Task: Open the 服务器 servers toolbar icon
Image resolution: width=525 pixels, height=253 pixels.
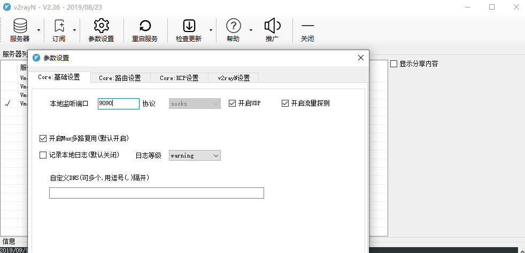Action: coord(20,30)
